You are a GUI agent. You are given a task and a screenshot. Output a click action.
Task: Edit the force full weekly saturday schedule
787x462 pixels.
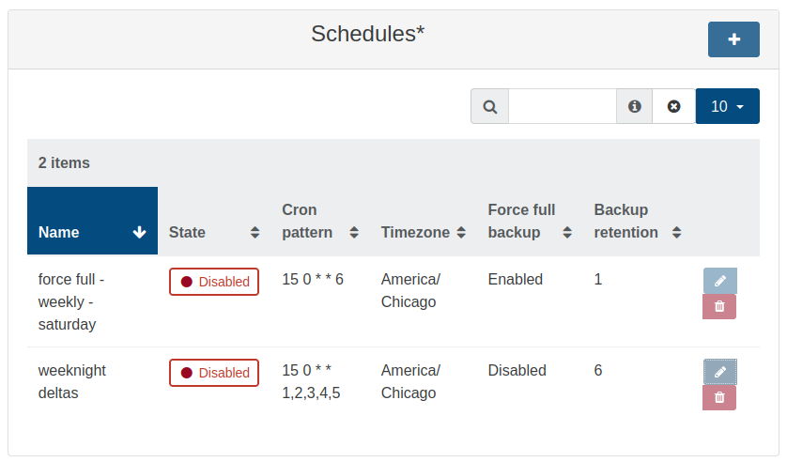(720, 281)
